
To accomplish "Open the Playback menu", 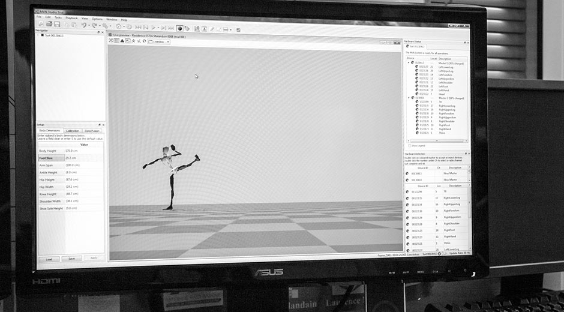I will pyautogui.click(x=71, y=18).
